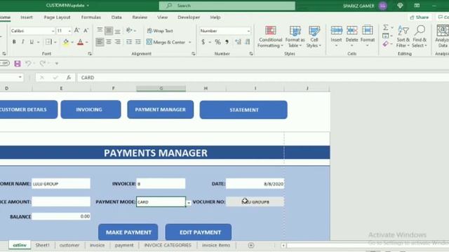Open the Calibri font name dropdown
Viewport: 449px width, 252px height.
[x=53, y=31]
